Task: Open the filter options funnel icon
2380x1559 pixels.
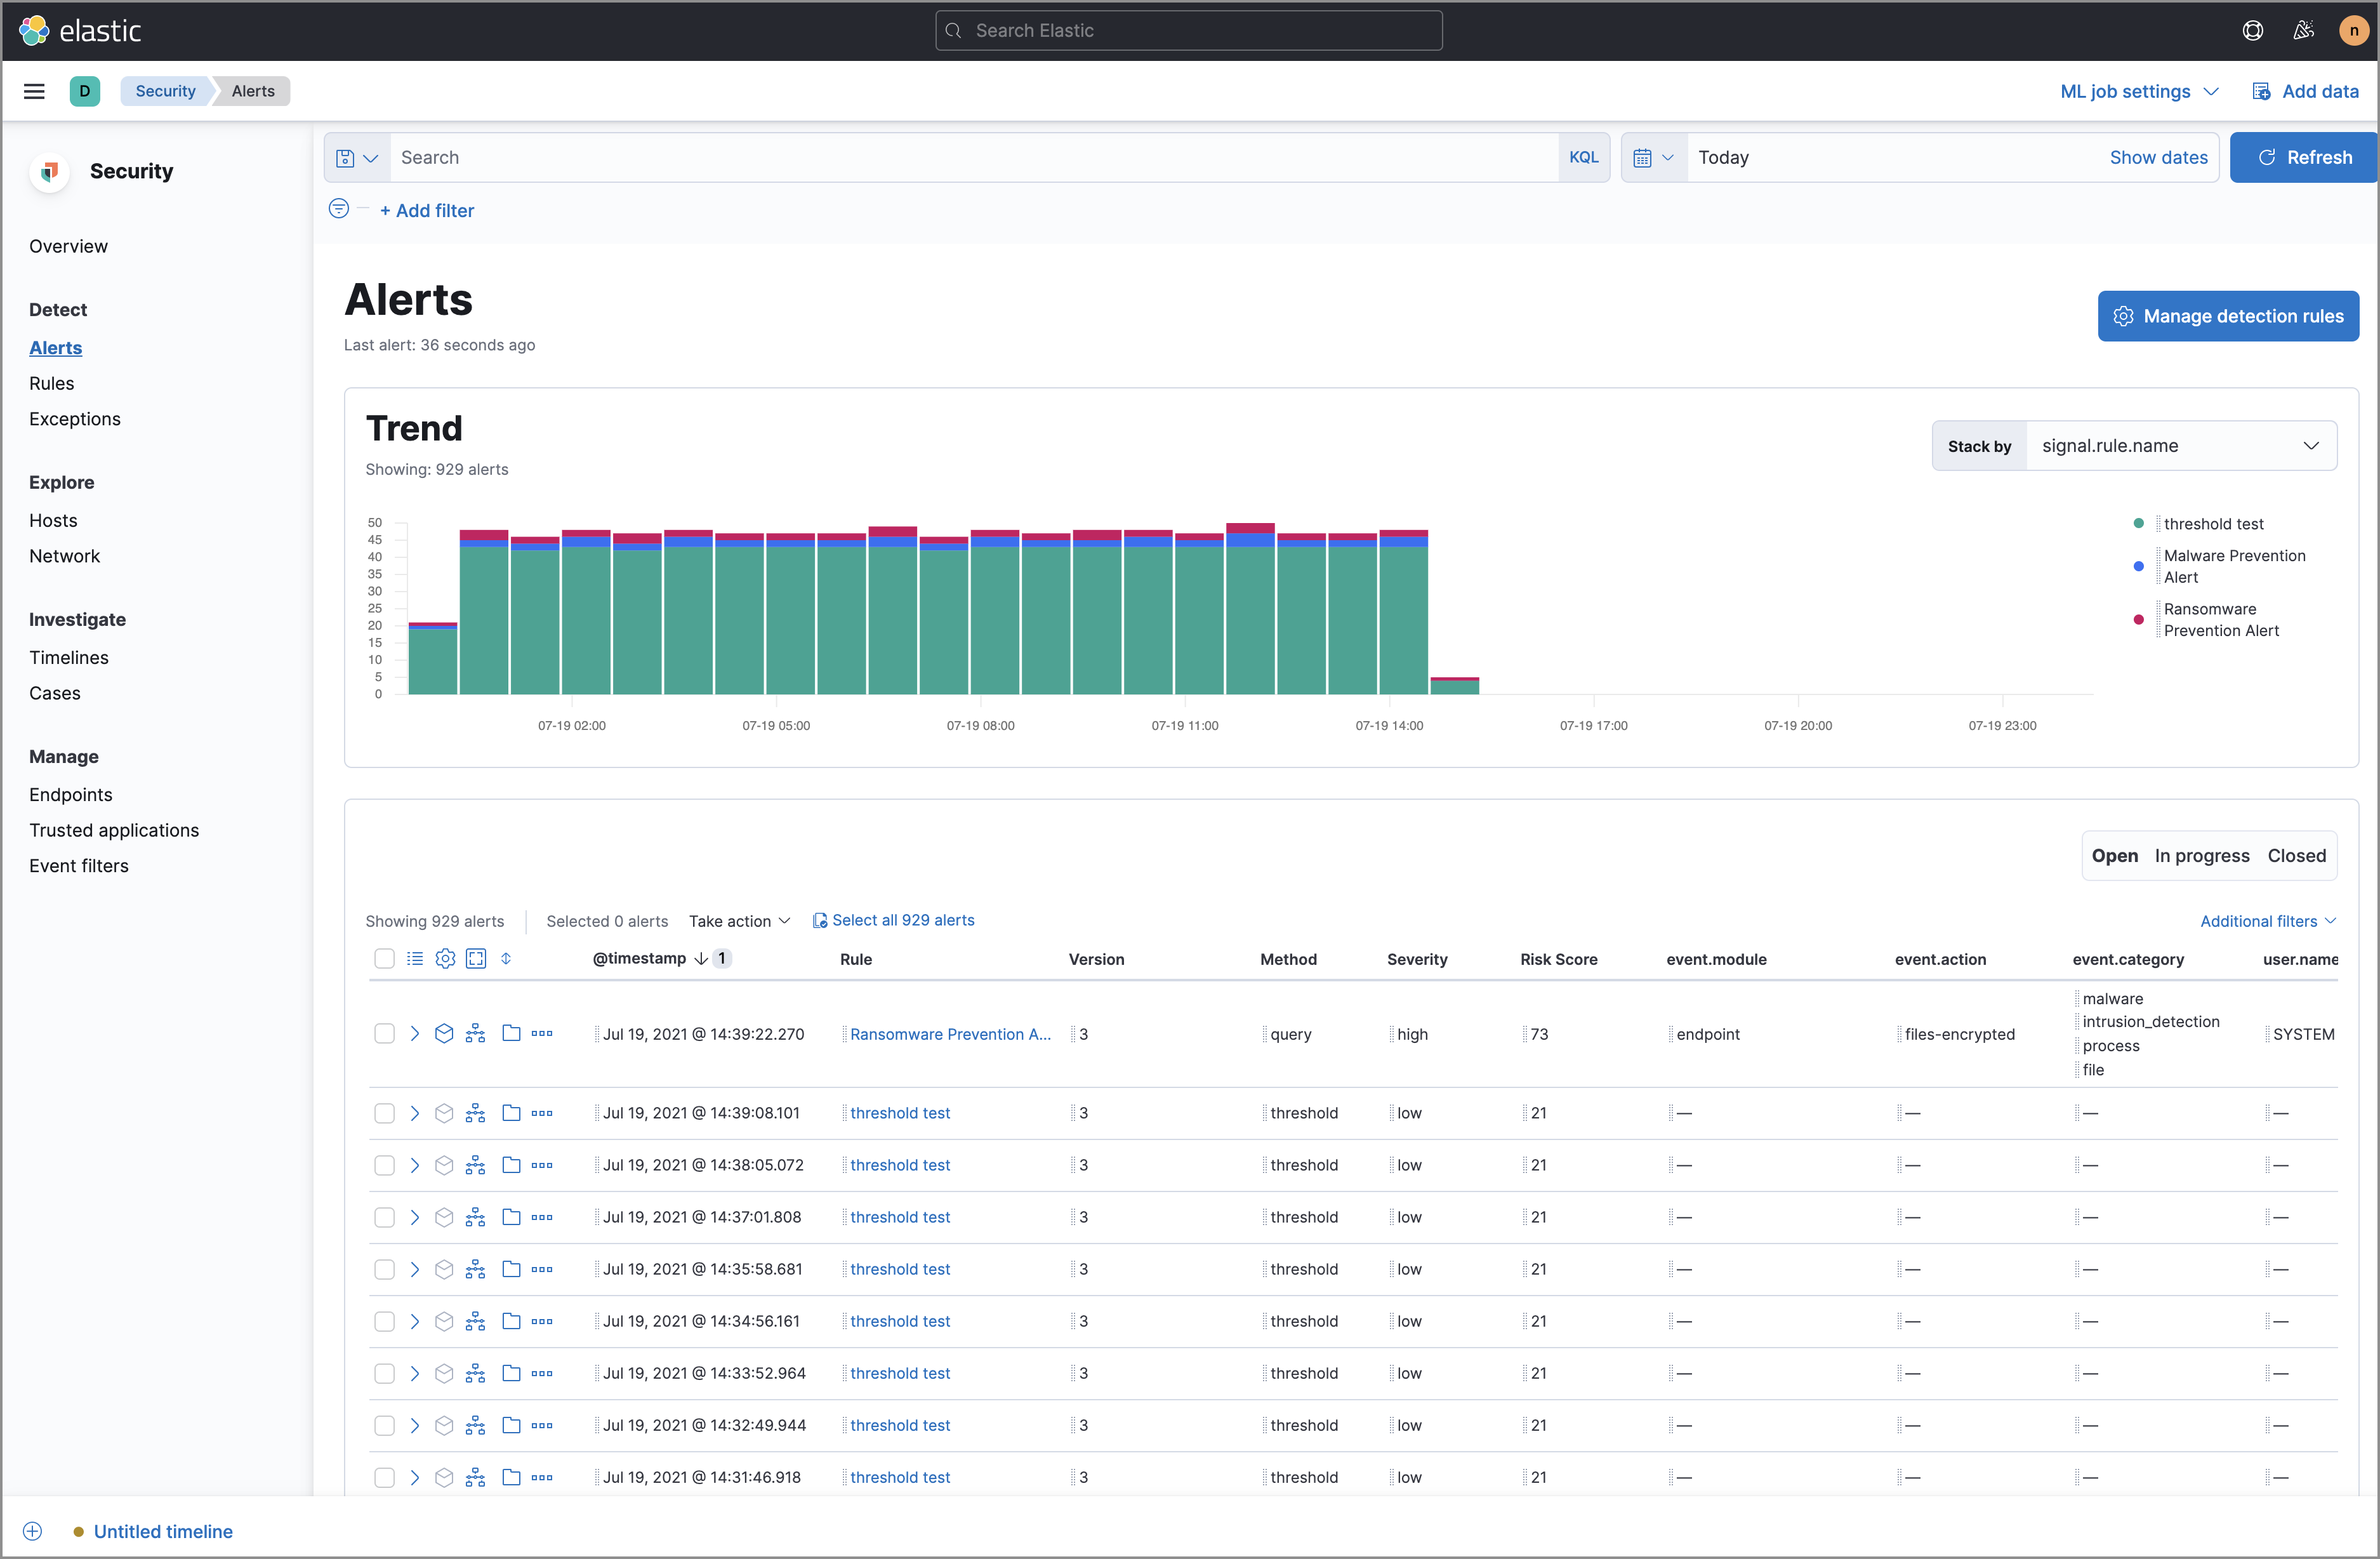Action: [x=338, y=209]
